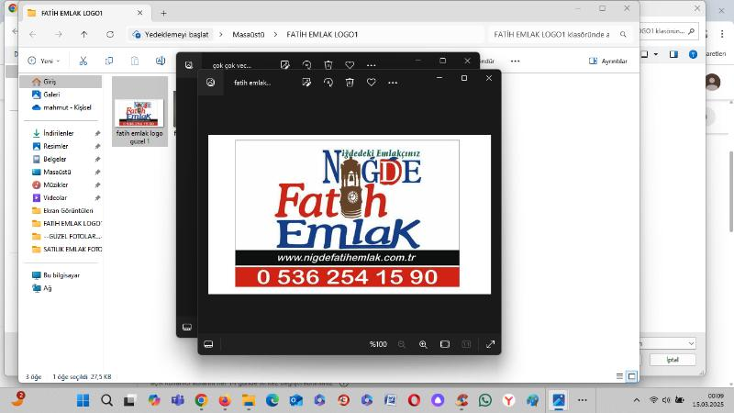This screenshot has height=413, width=734.
Task: Delete the fatih emlak image via trash icon
Action: pyautogui.click(x=350, y=82)
